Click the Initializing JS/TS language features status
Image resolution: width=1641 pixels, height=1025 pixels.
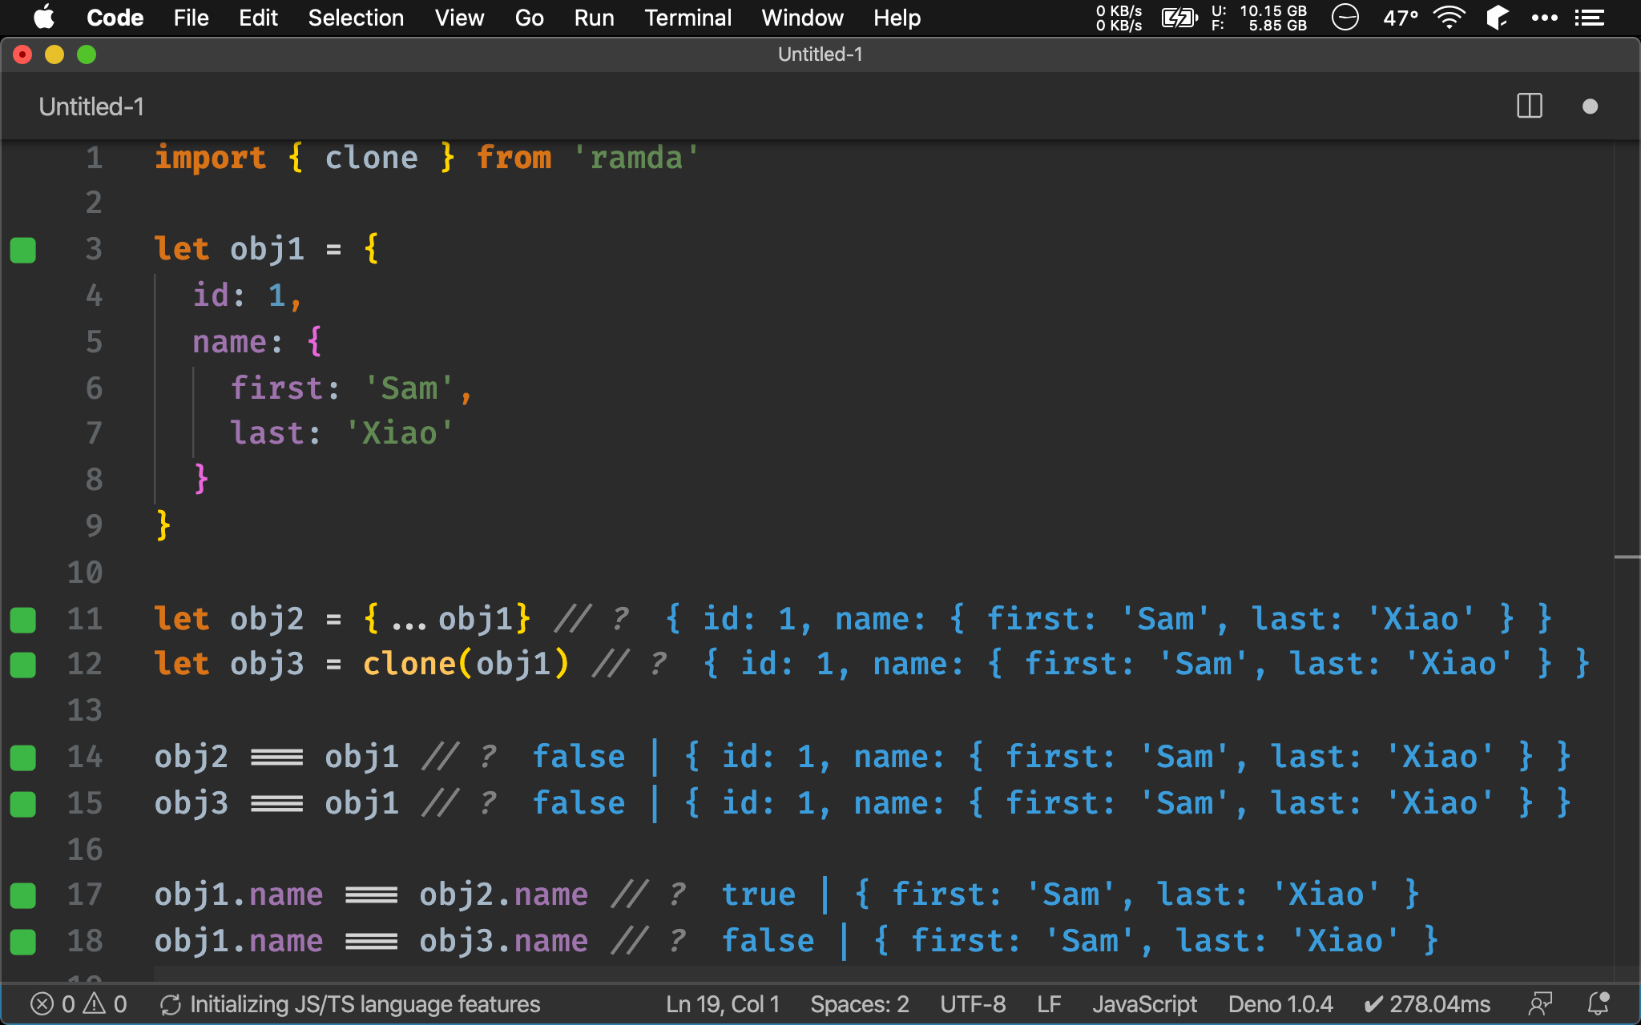point(350,1004)
